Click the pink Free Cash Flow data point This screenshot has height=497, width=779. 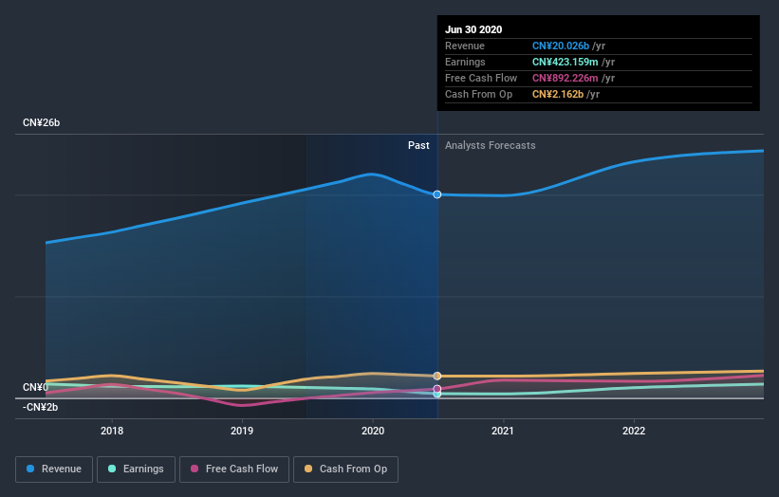click(x=437, y=389)
